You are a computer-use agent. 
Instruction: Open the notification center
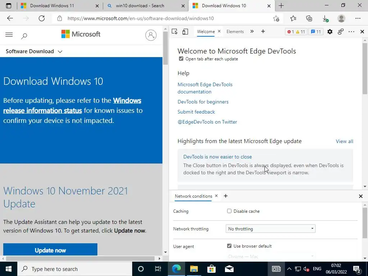pos(357,269)
